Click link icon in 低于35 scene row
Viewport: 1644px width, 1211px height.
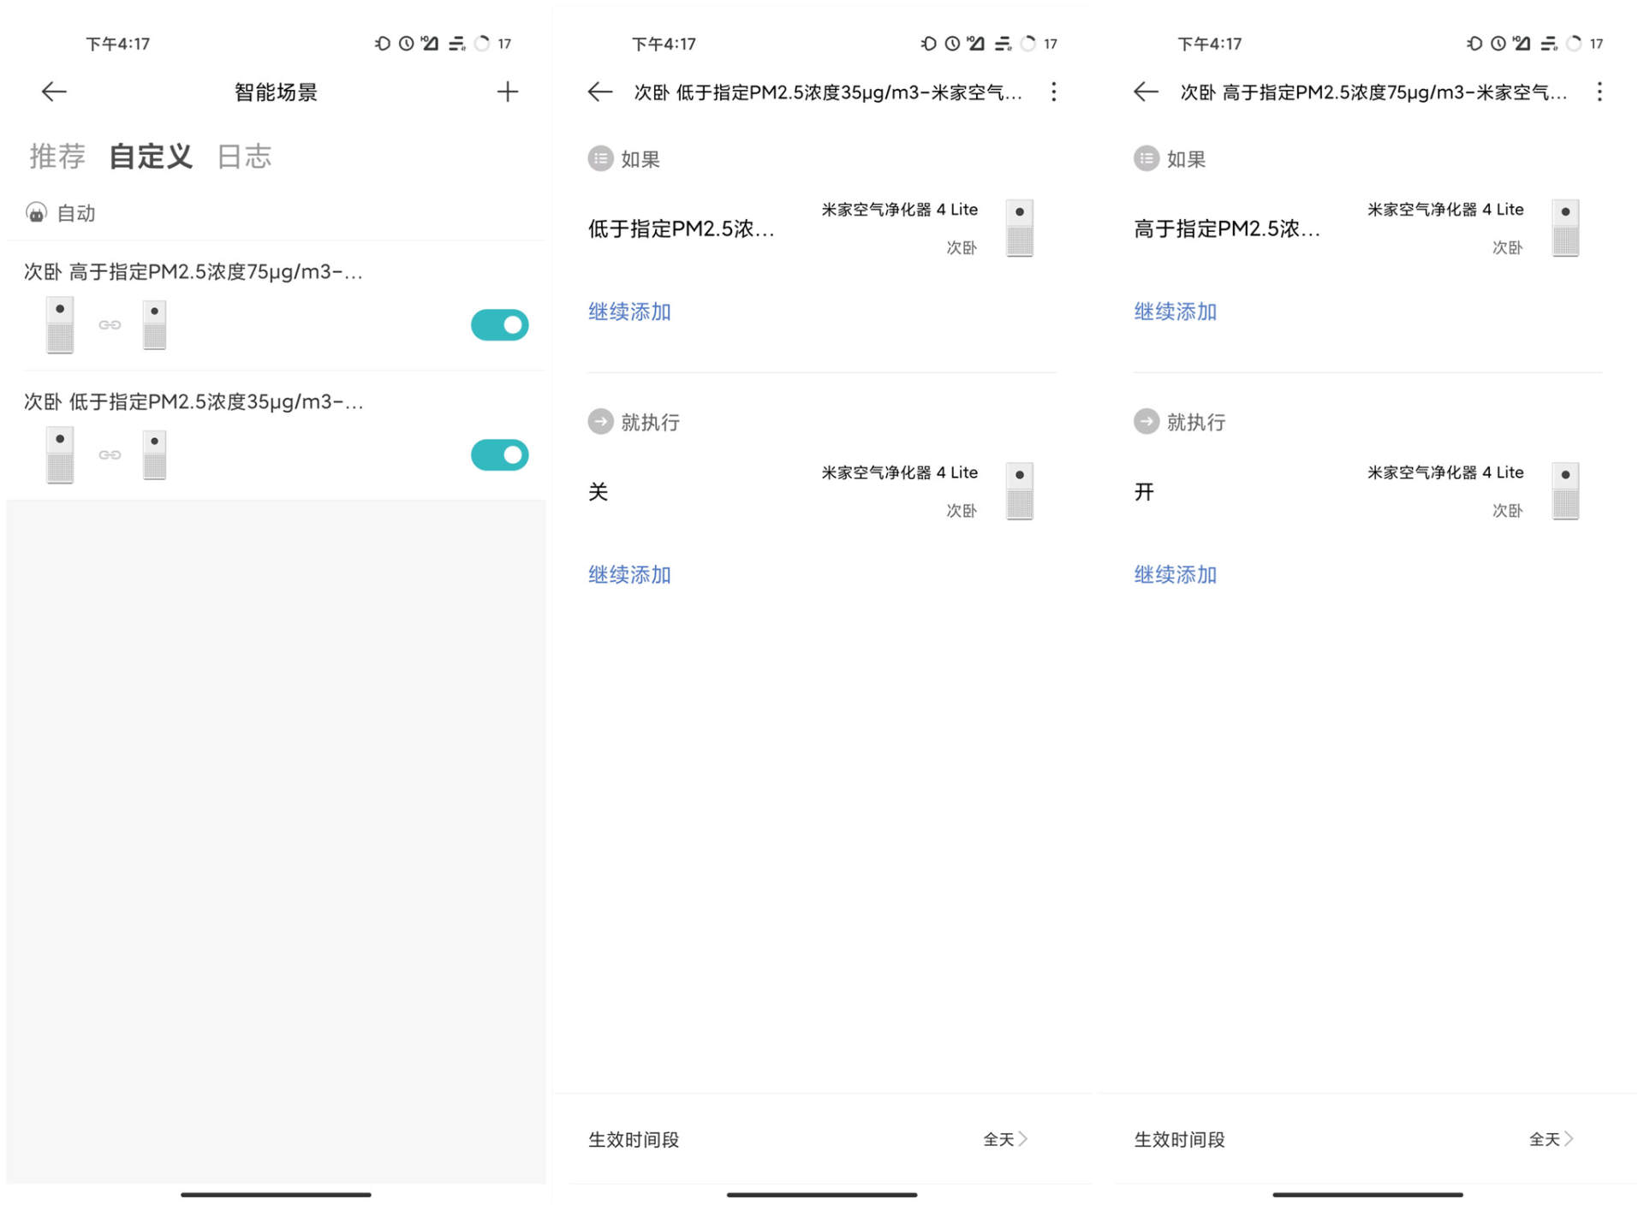(110, 455)
